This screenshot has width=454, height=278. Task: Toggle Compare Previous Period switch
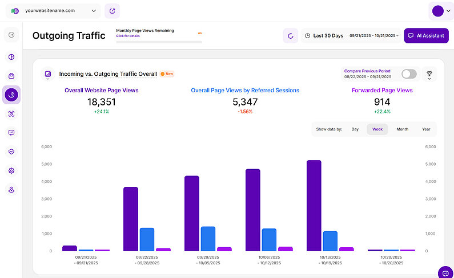click(x=409, y=74)
